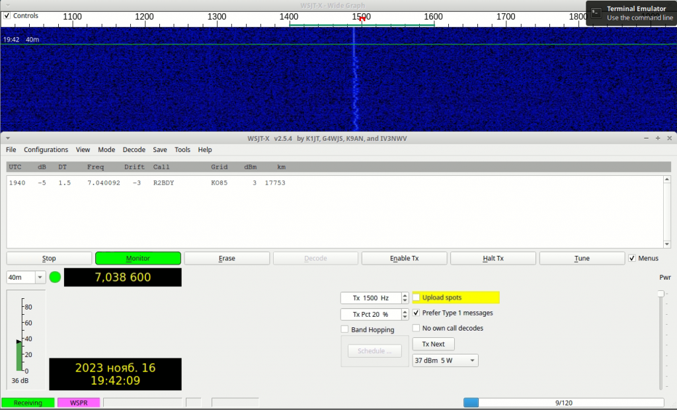Open the Decode menu
This screenshot has height=410, width=677.
(x=134, y=149)
